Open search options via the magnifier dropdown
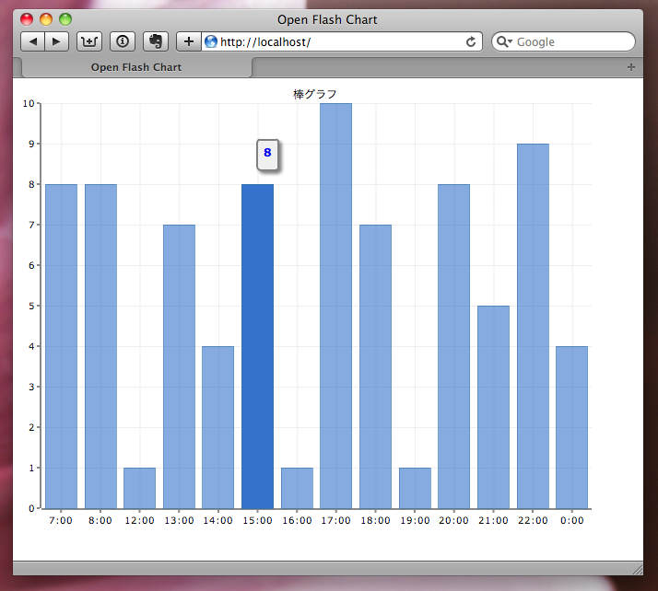Image resolution: width=658 pixels, height=591 pixels. [x=504, y=41]
